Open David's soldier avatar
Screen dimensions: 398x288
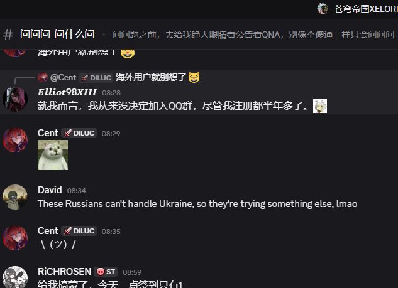pyautogui.click(x=15, y=197)
